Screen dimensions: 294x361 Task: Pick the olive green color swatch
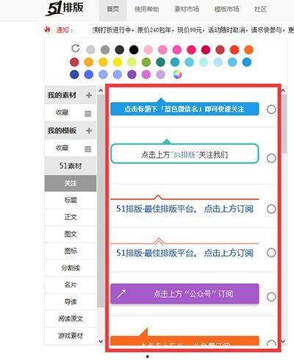pyautogui.click(x=146, y=62)
